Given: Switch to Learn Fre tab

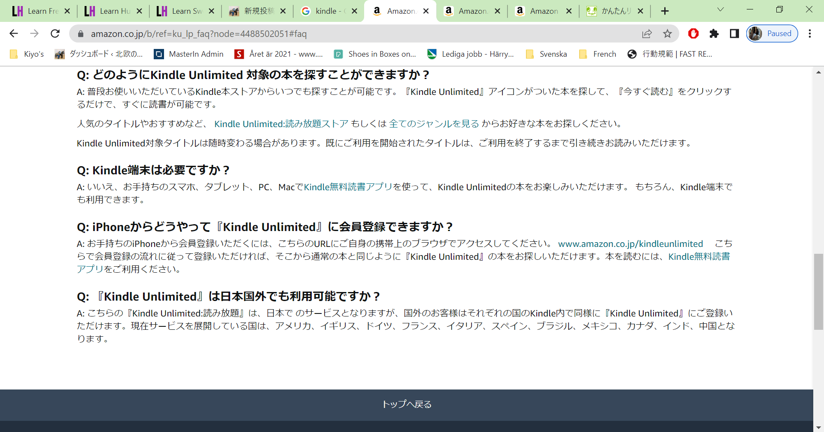Looking at the screenshot, I should (x=36, y=11).
